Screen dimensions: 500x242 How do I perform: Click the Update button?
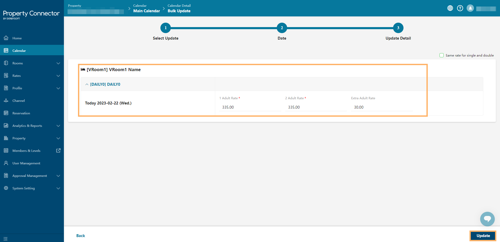pos(483,236)
